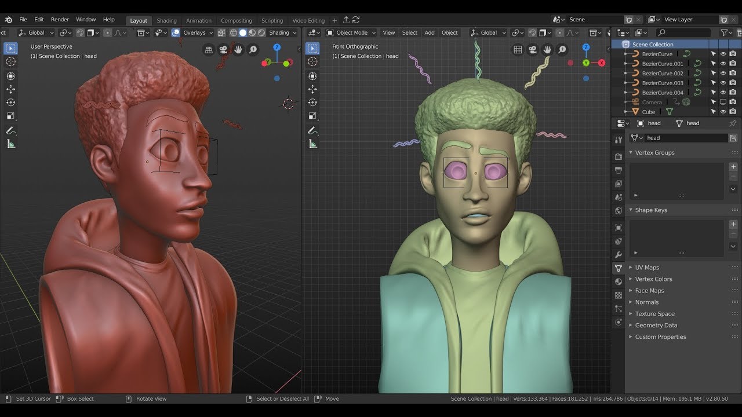Click the outliner search field
742x417 pixels.
[684, 33]
